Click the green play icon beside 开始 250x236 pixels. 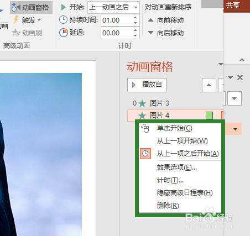[63, 7]
